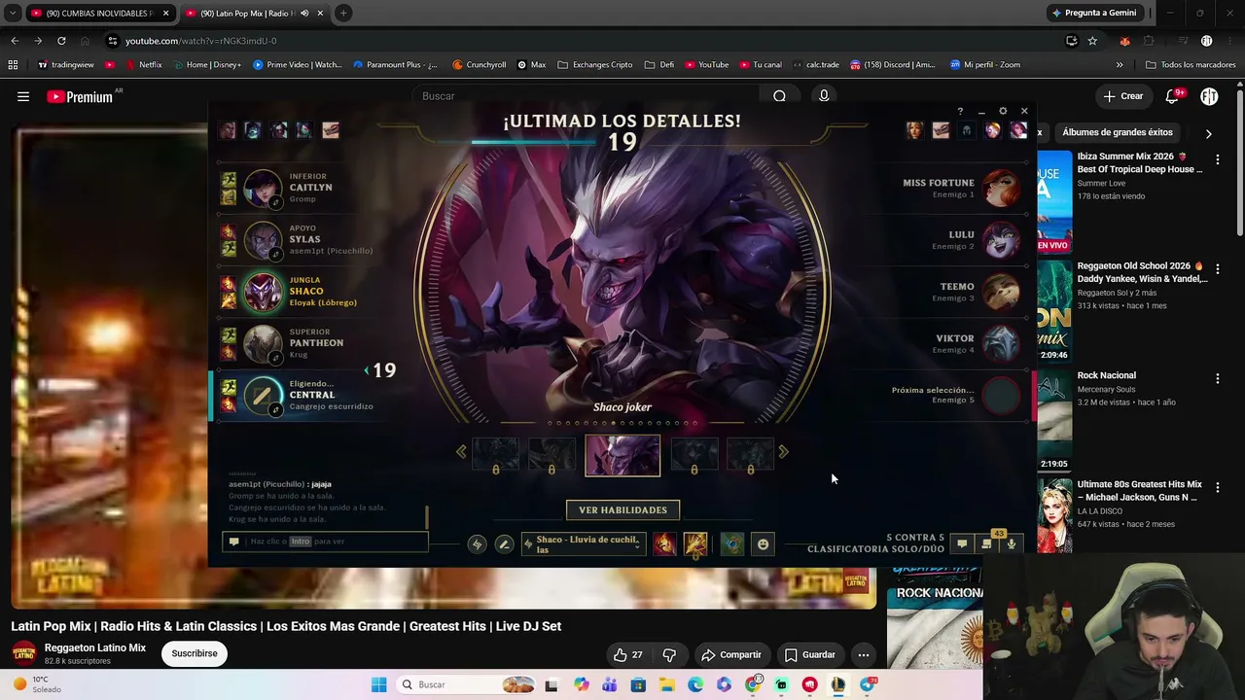Click Teemo enemy portrait
The image size is (1245, 700).
(x=1000, y=292)
